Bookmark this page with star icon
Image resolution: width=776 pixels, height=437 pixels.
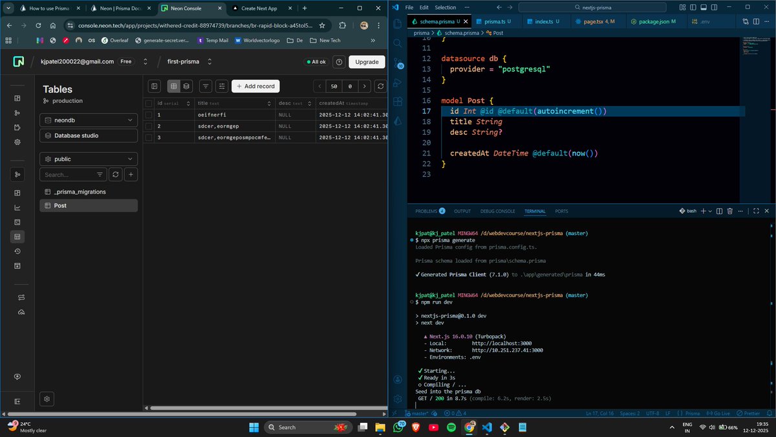click(322, 25)
